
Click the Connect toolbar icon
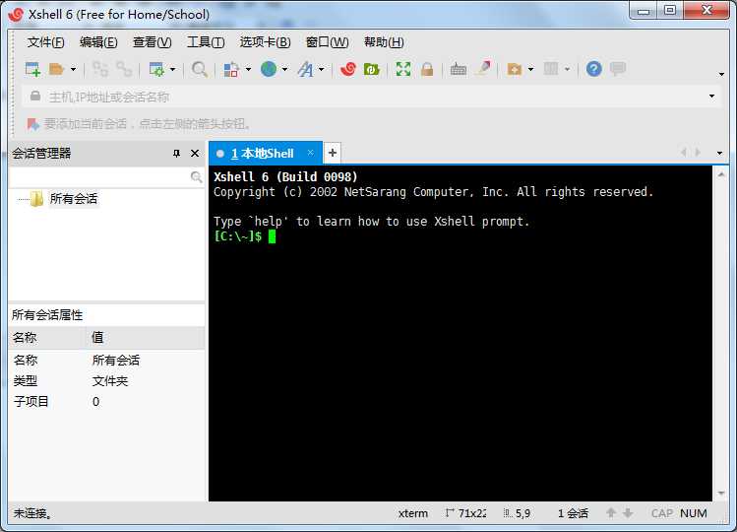[x=99, y=69]
